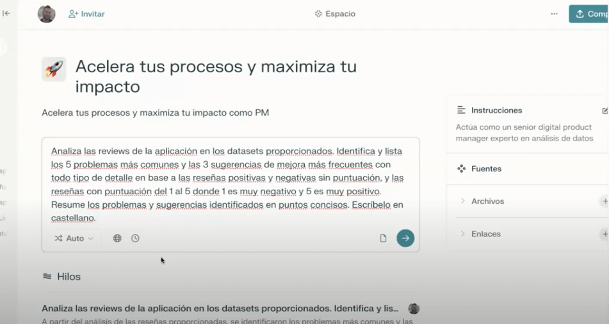
Task: Click the clock icon in prompt box
Action: [135, 238]
